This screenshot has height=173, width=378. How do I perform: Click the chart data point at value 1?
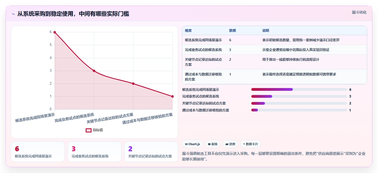(x=173, y=96)
